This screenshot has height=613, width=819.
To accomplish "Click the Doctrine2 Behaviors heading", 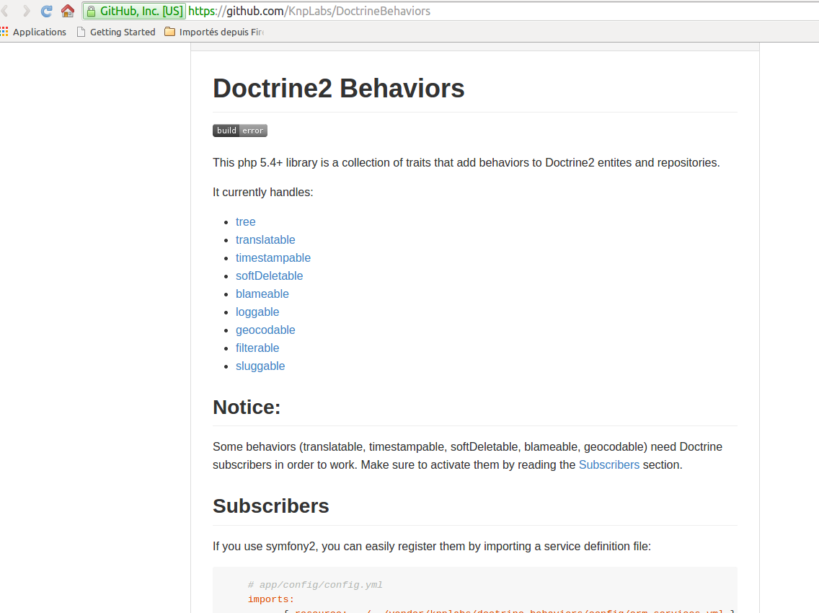I will [x=338, y=88].
